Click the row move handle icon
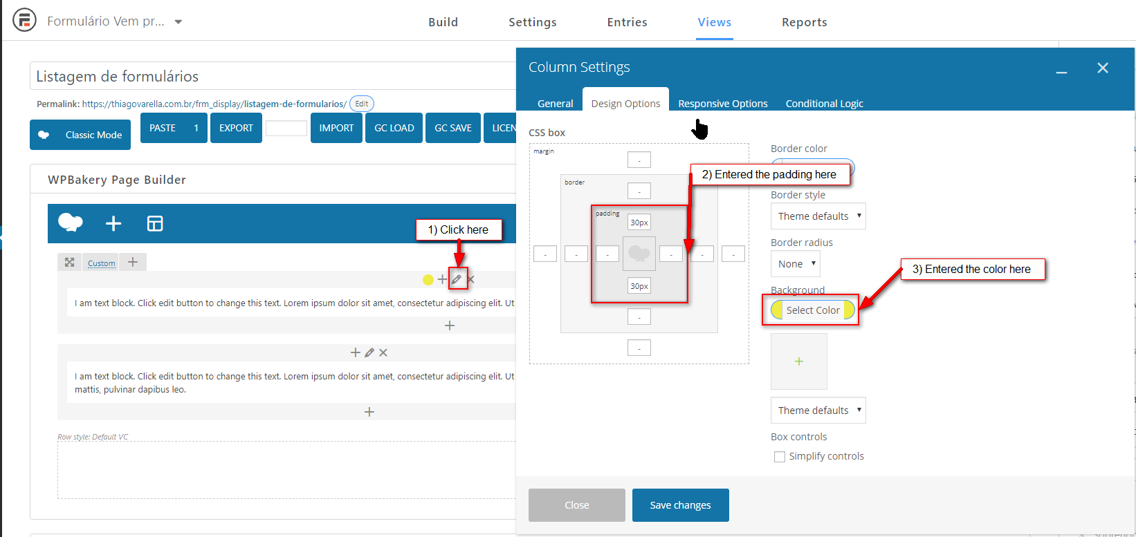1136x537 pixels. pyautogui.click(x=69, y=263)
